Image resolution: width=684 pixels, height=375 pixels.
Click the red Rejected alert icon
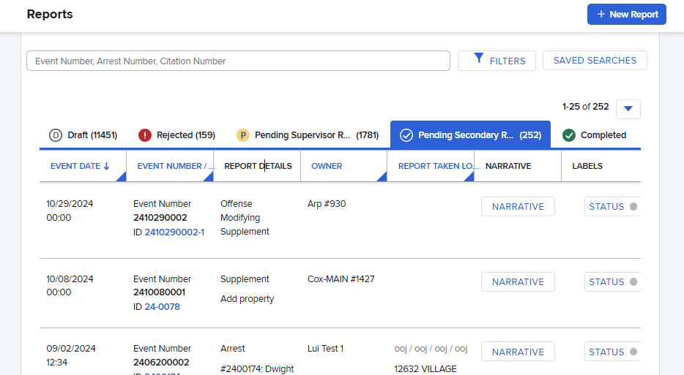[145, 135]
